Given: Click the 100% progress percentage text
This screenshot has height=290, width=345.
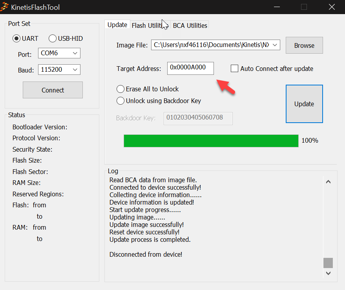Looking at the screenshot, I should (310, 140).
